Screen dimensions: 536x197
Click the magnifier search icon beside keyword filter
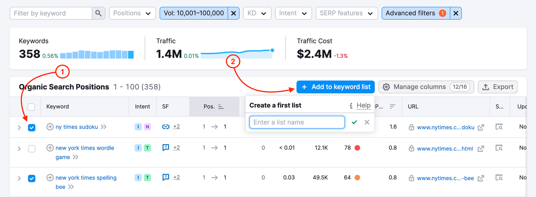(x=98, y=13)
